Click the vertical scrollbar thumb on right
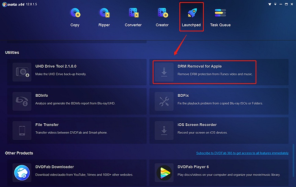Image resolution: width=296 pixels, height=187 pixels. click(x=293, y=160)
